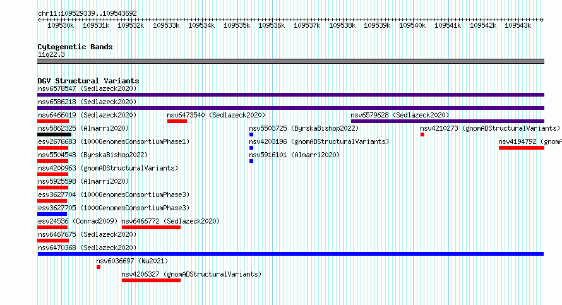The height and width of the screenshot is (305, 562).
Task: Click the purple bar for nsv6586218
Action: coord(290,108)
